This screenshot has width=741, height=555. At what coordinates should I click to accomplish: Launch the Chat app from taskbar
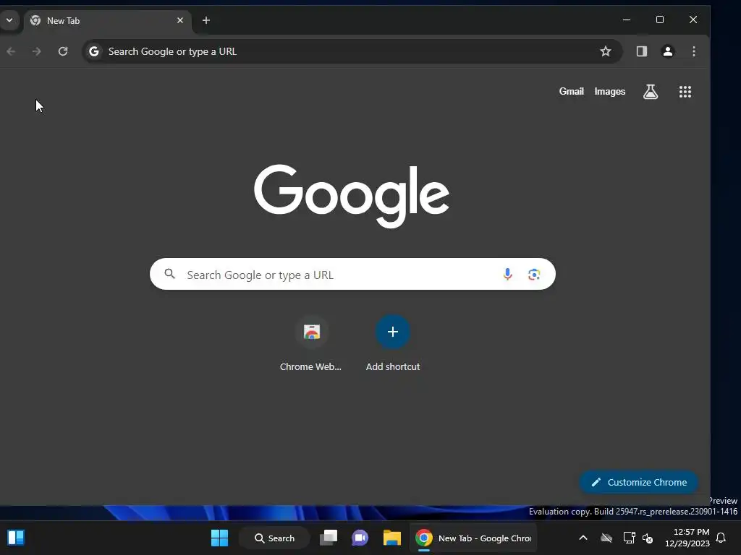pos(360,538)
